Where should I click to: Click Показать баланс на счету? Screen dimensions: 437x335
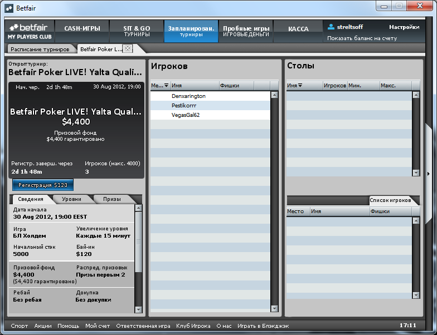click(362, 38)
